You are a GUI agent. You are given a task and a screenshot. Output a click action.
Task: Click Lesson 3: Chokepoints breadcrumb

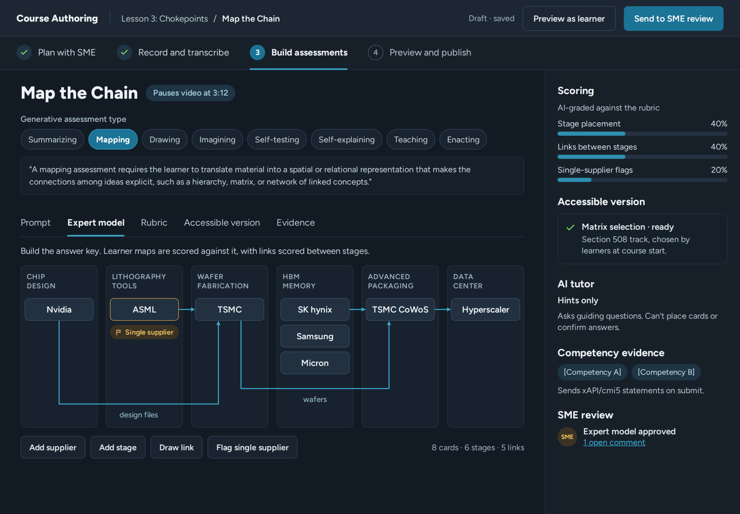tap(165, 19)
